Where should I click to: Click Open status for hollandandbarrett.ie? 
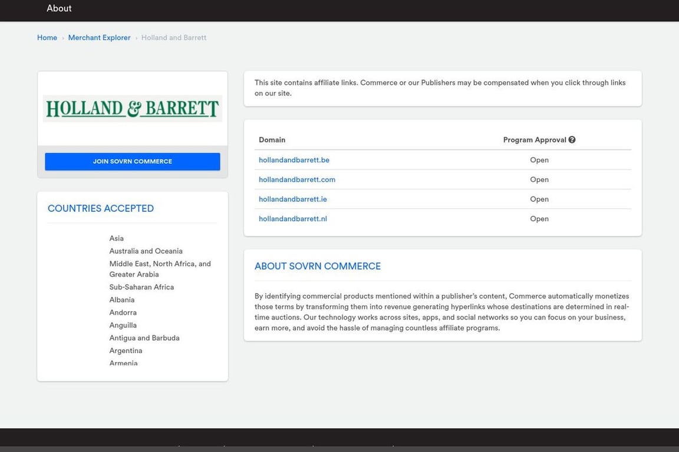pyautogui.click(x=539, y=199)
